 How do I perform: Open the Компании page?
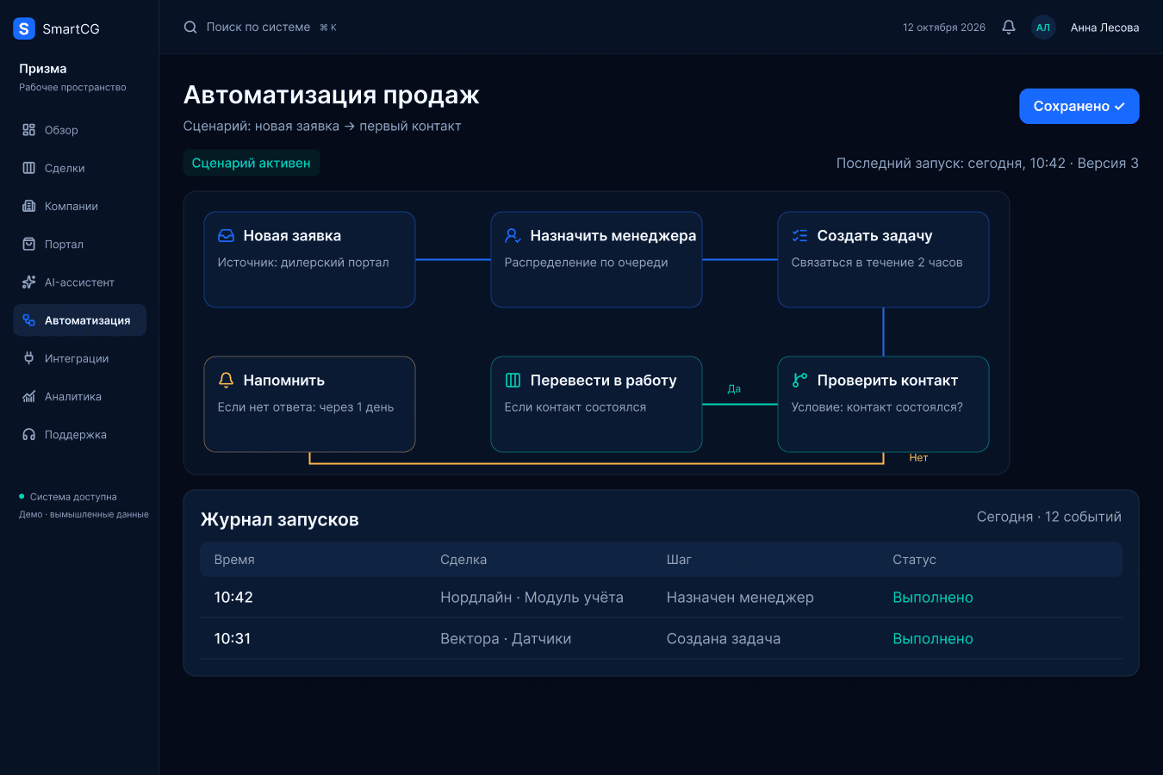pos(79,206)
